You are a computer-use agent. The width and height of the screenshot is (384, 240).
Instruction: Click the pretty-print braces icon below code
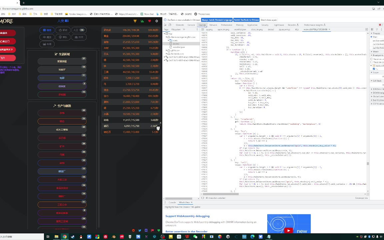click(x=203, y=198)
